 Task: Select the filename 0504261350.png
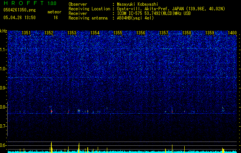click(x=20, y=10)
